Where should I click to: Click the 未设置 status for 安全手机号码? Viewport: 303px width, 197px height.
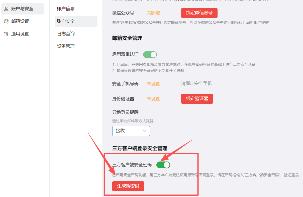pos(153,84)
